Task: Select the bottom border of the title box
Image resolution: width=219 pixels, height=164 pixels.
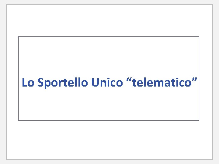Action: click(x=109, y=120)
